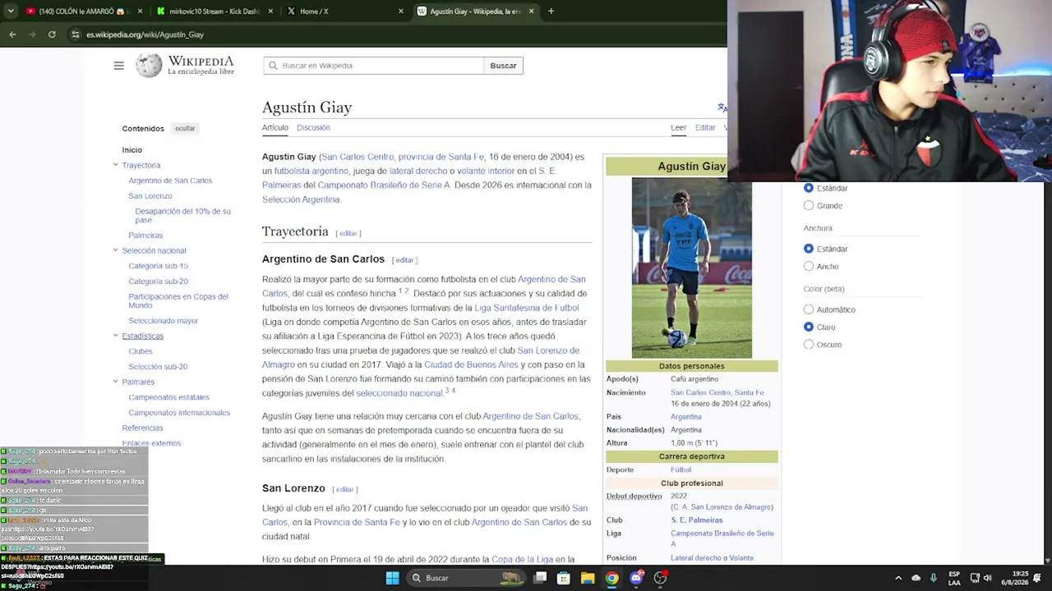This screenshot has width=1052, height=591.
Task: Choose the Ancho width option
Action: pyautogui.click(x=809, y=266)
